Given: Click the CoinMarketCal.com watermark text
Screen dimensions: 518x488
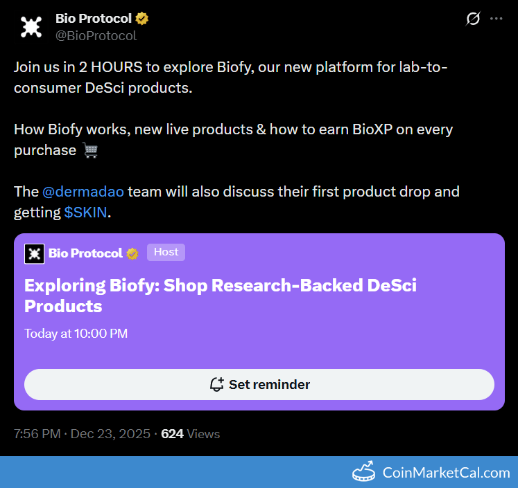Looking at the screenshot, I should point(446,473).
